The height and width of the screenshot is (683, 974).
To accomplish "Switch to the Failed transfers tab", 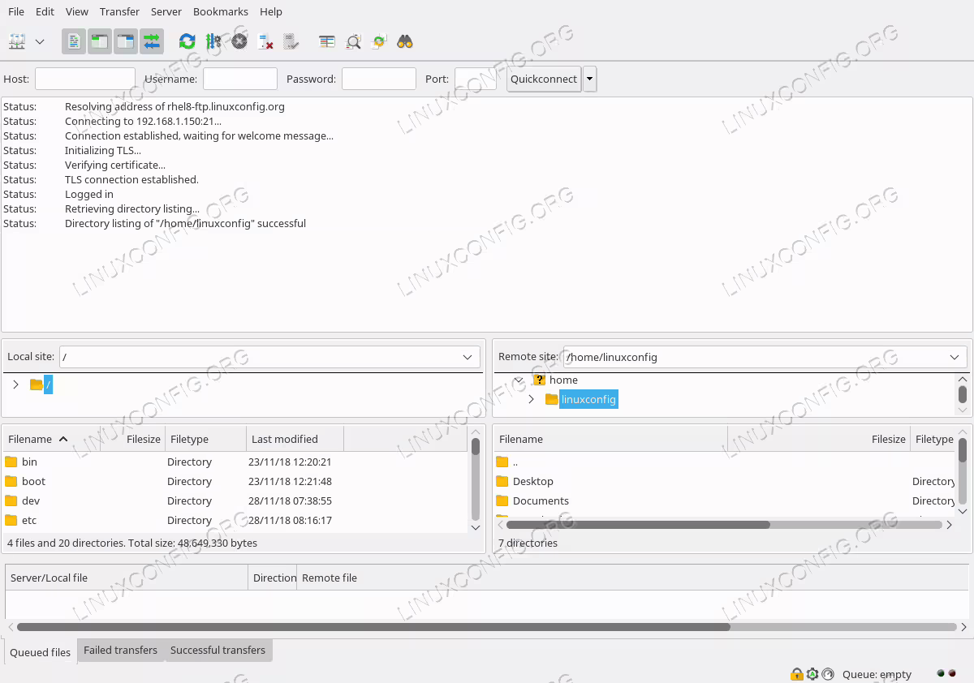I will [120, 651].
